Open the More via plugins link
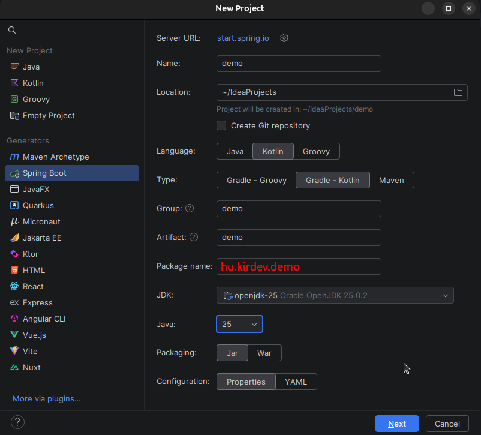Viewport: 481px width, 435px height. 47,398
